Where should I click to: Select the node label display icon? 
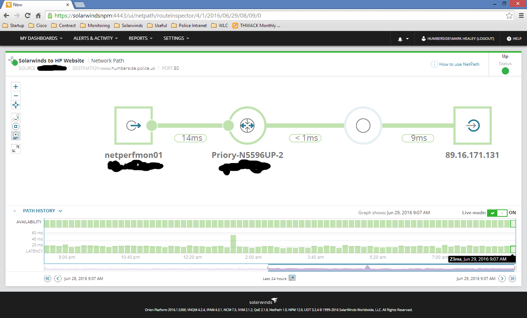pos(16,136)
